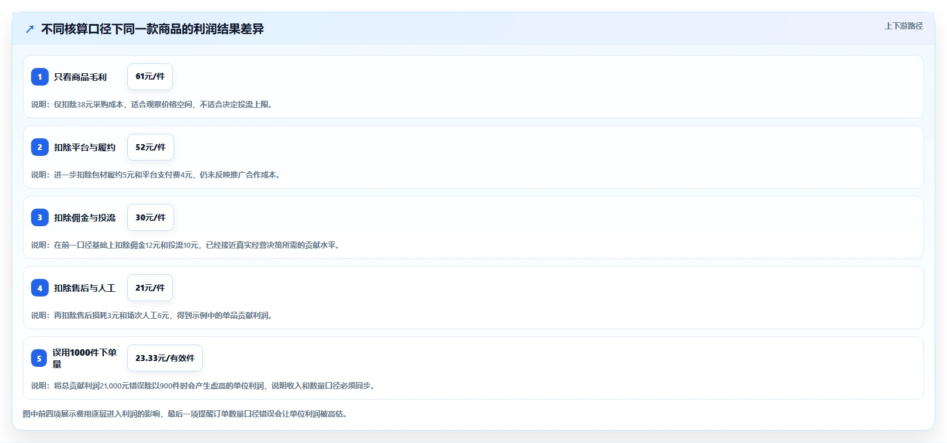
Task: Select the 扣除平台与履约 label
Action: coord(84,147)
